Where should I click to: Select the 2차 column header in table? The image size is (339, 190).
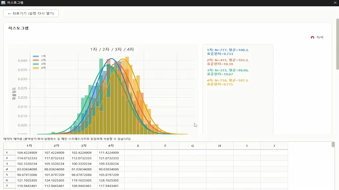(x=57, y=146)
